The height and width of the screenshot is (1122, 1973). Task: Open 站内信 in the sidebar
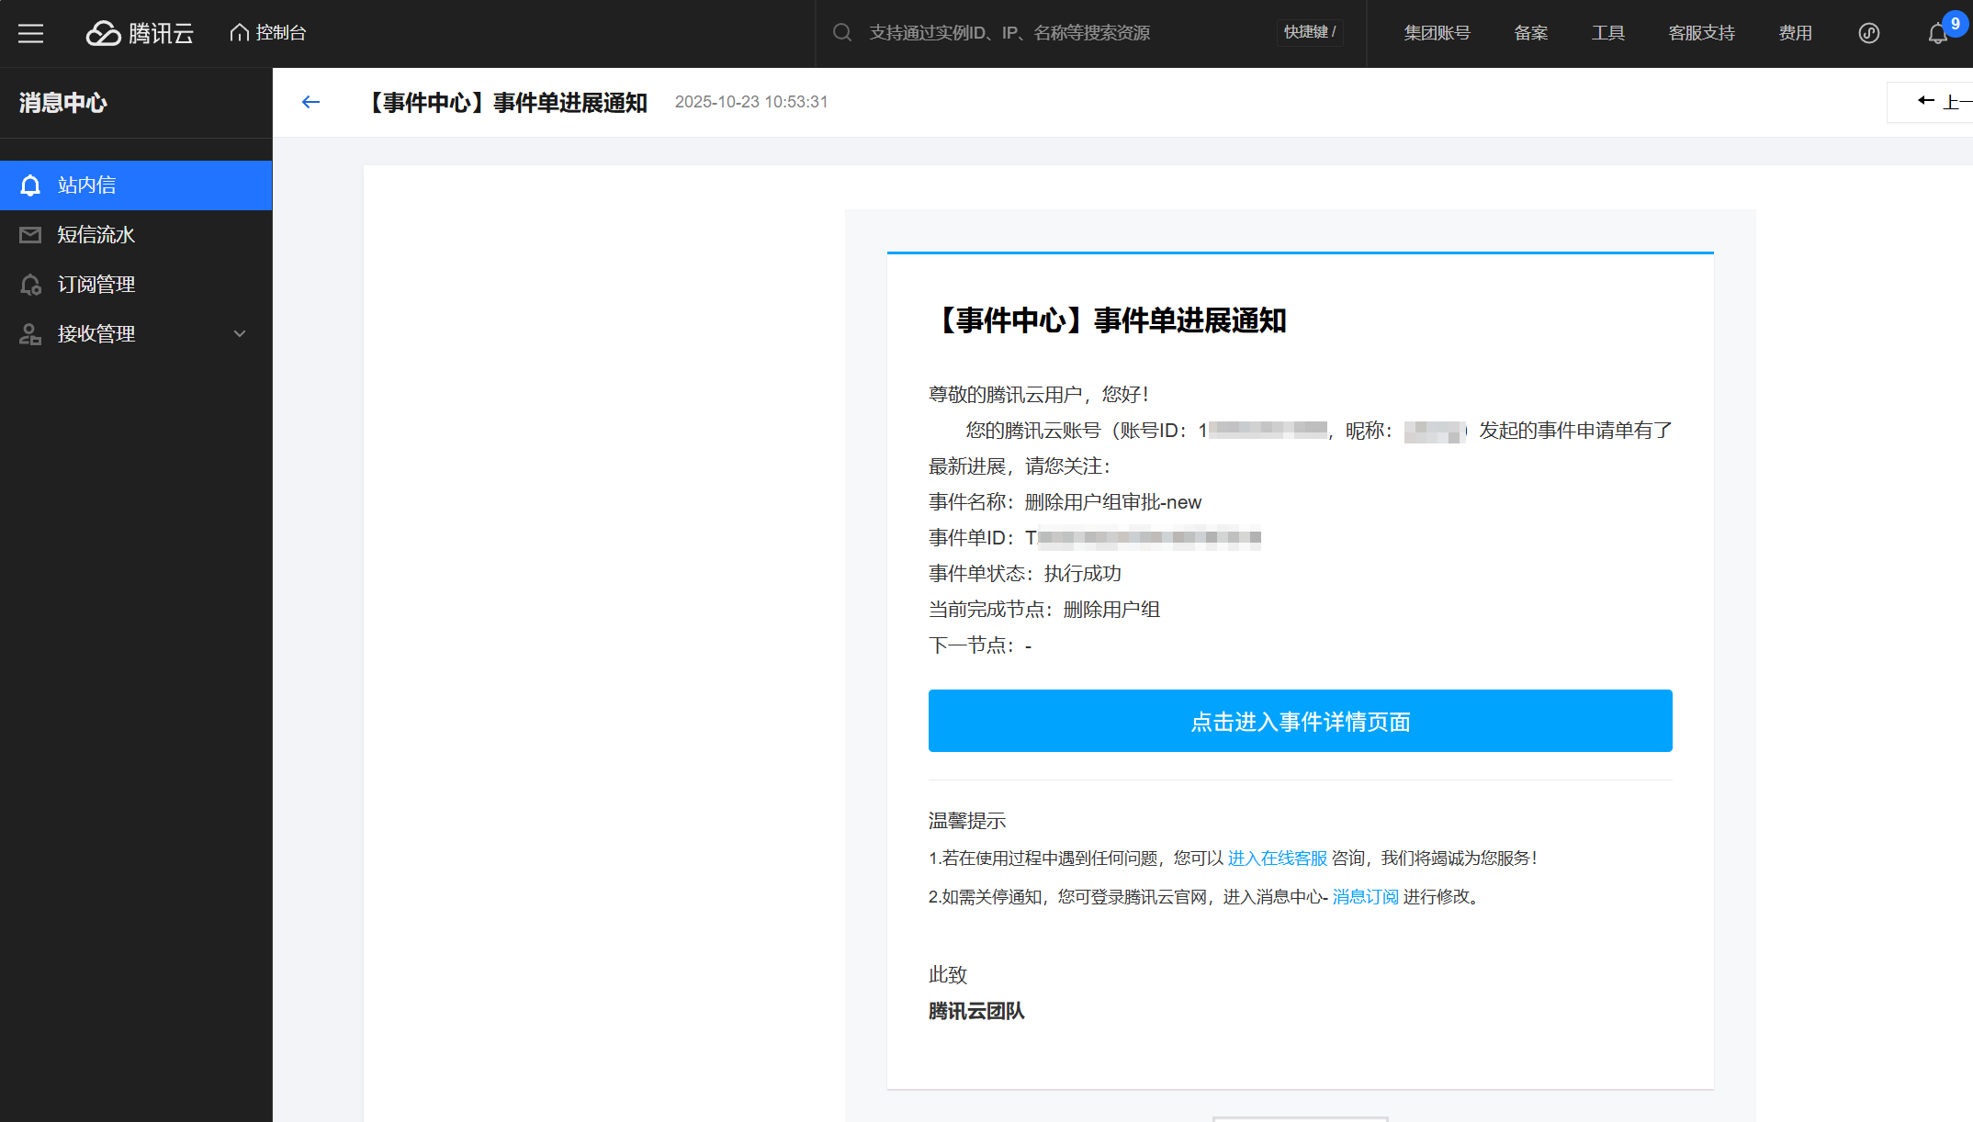tap(136, 185)
